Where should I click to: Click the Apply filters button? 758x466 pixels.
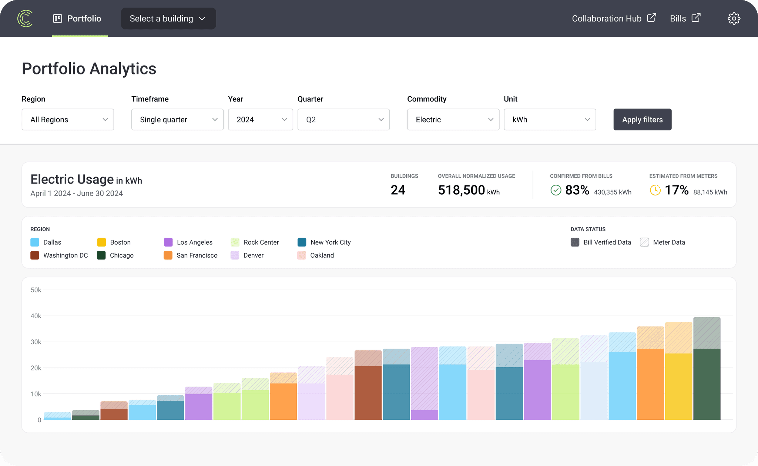click(642, 120)
